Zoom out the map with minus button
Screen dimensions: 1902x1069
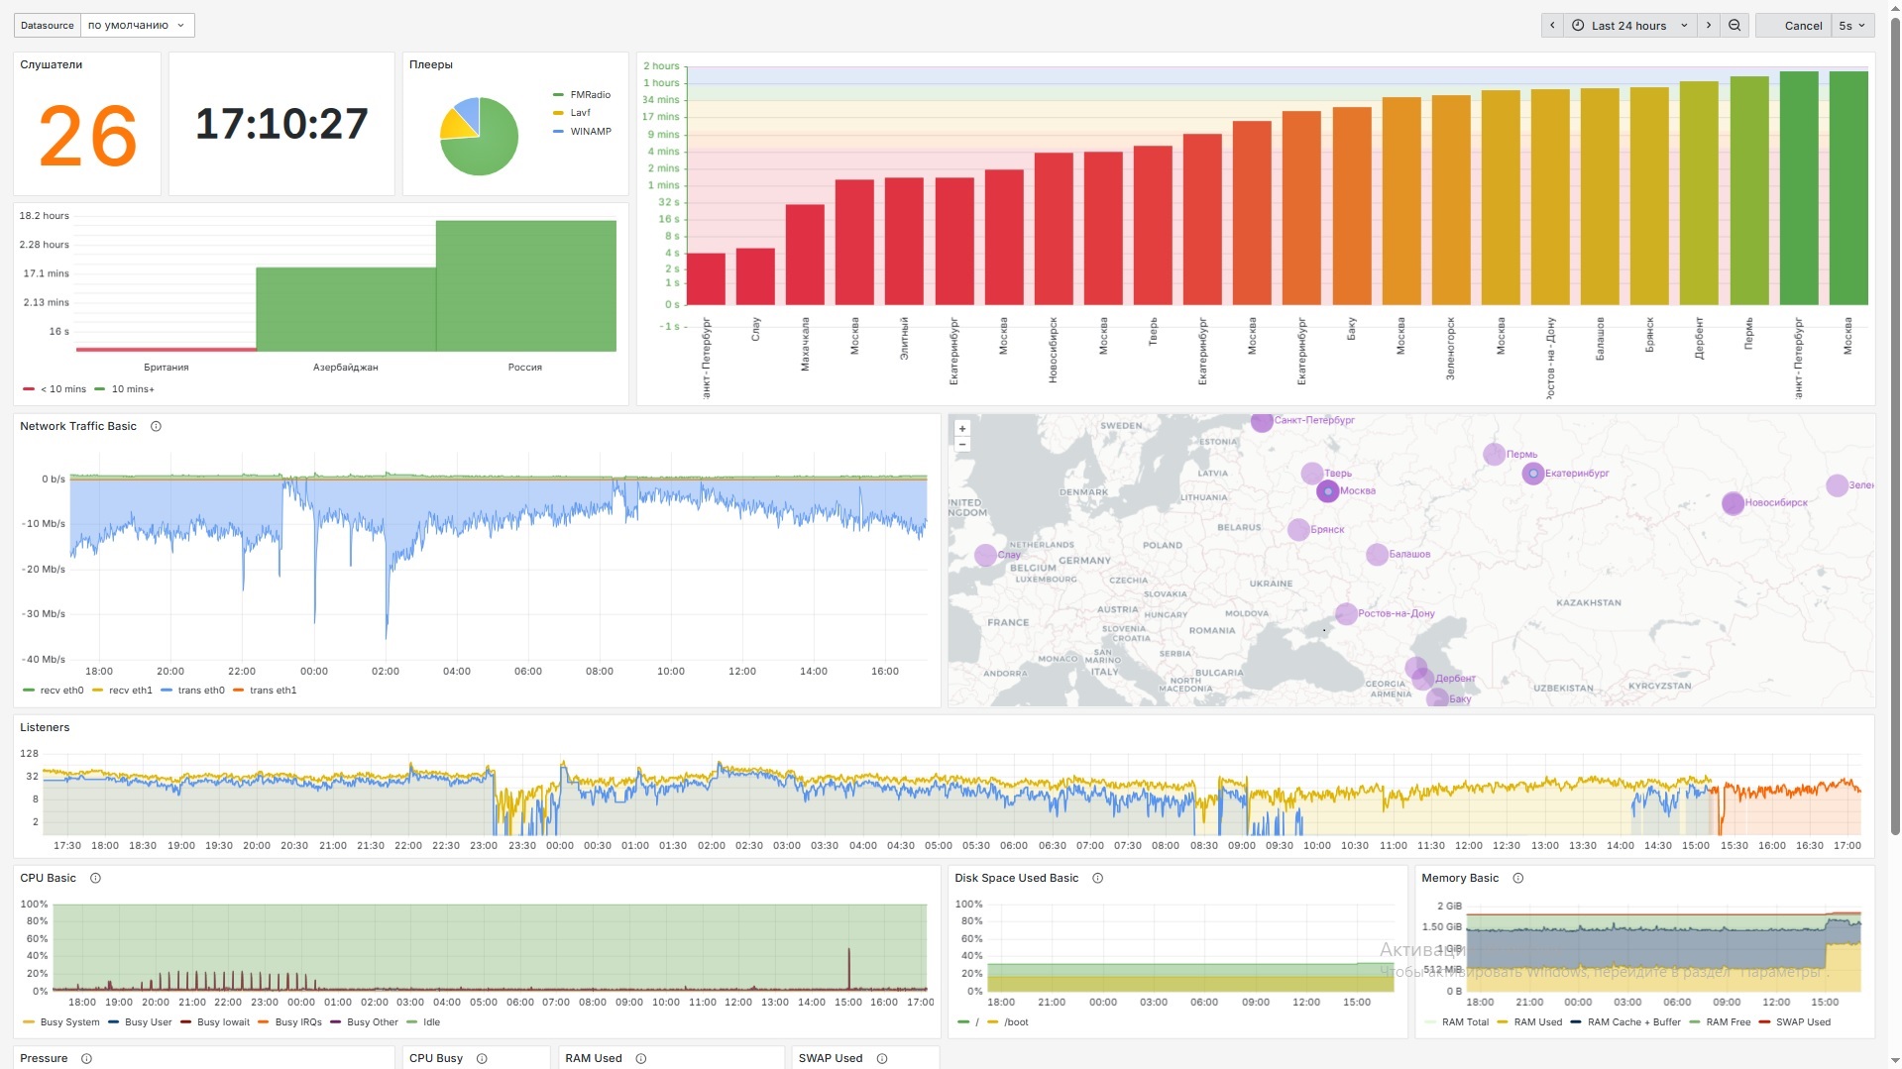tap(961, 445)
